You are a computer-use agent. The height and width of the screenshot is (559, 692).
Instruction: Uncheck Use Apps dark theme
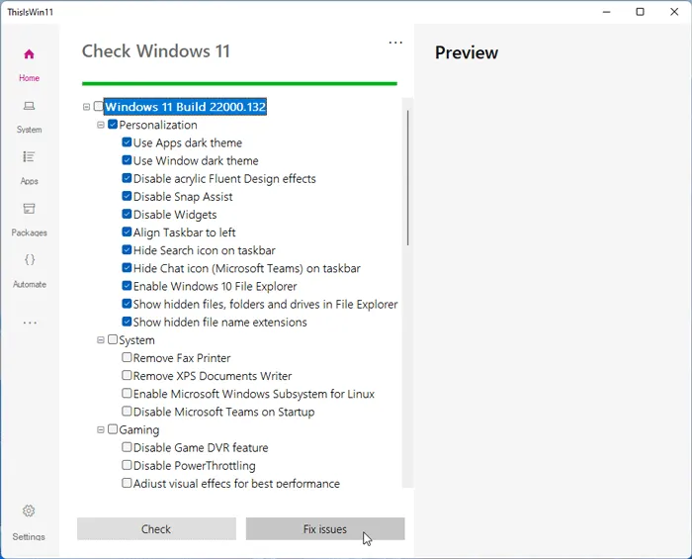127,143
